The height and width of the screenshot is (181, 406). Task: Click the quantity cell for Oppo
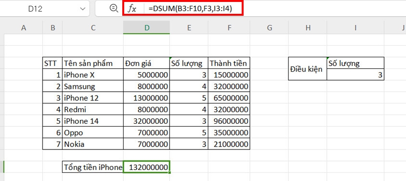189,132
